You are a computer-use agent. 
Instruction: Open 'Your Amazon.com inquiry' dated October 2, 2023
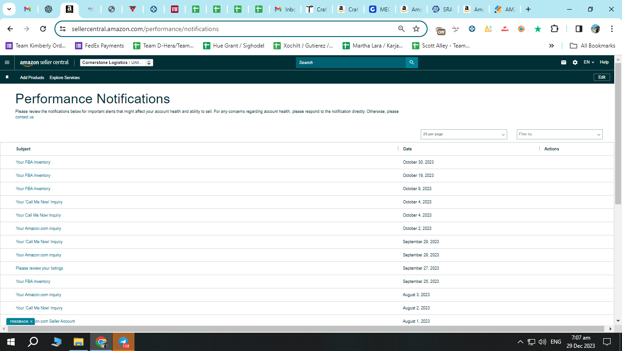[x=38, y=229]
